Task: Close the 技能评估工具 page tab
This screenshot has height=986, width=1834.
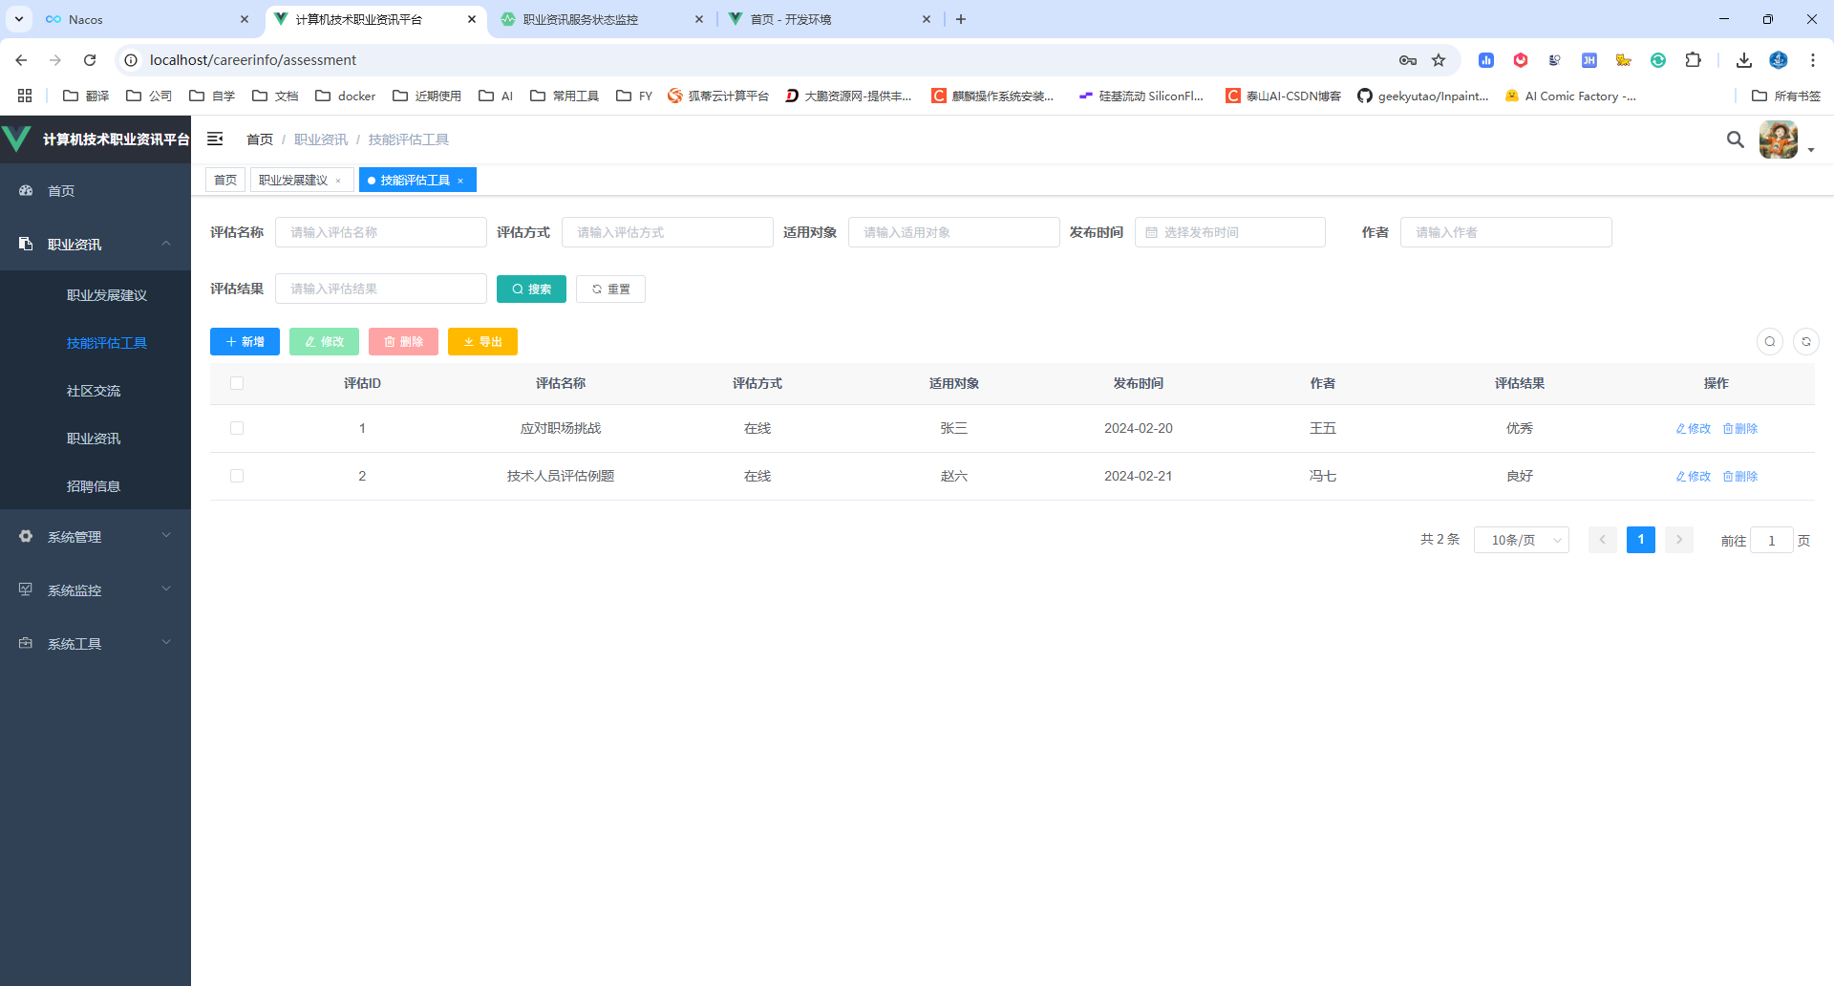Action: [x=460, y=181]
